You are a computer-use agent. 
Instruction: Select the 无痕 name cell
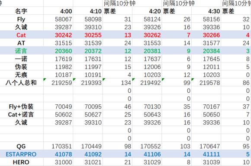[21, 75]
